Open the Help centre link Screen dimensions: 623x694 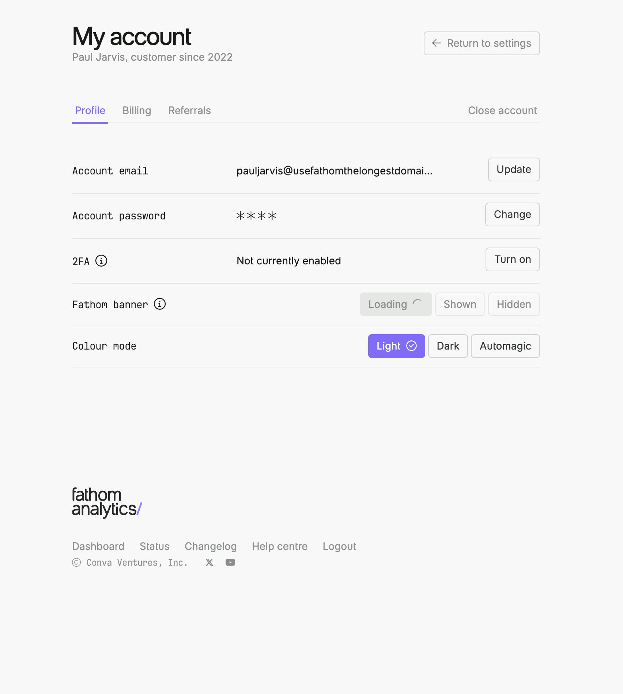[x=279, y=546]
